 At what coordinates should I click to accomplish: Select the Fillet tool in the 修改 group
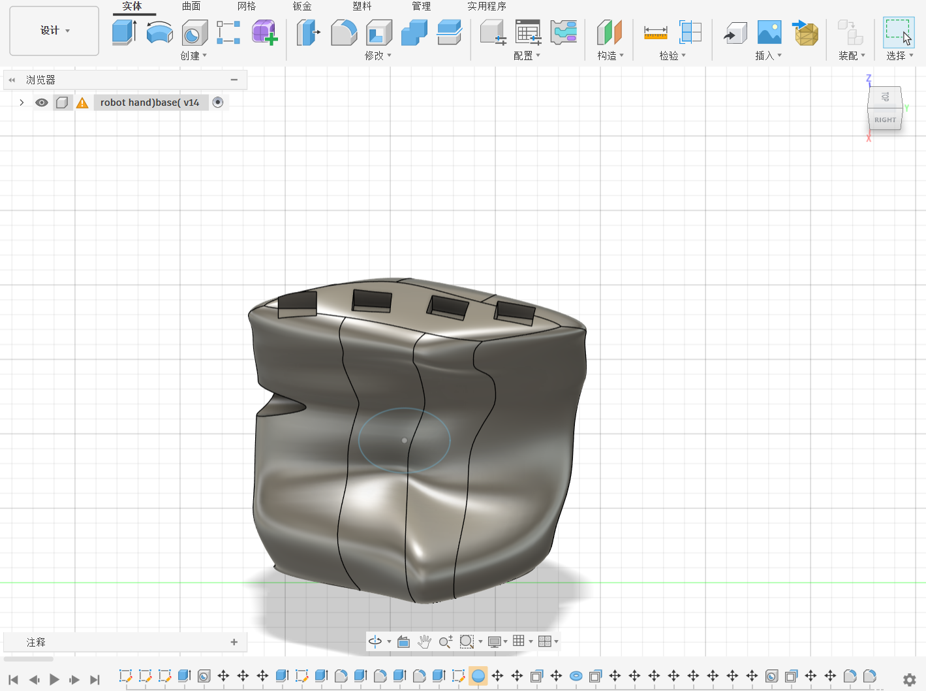pos(344,32)
